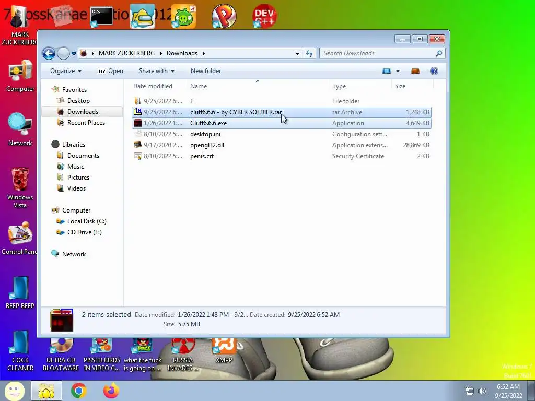Open Local Disk (C:)
The image size is (535, 401).
click(87, 221)
